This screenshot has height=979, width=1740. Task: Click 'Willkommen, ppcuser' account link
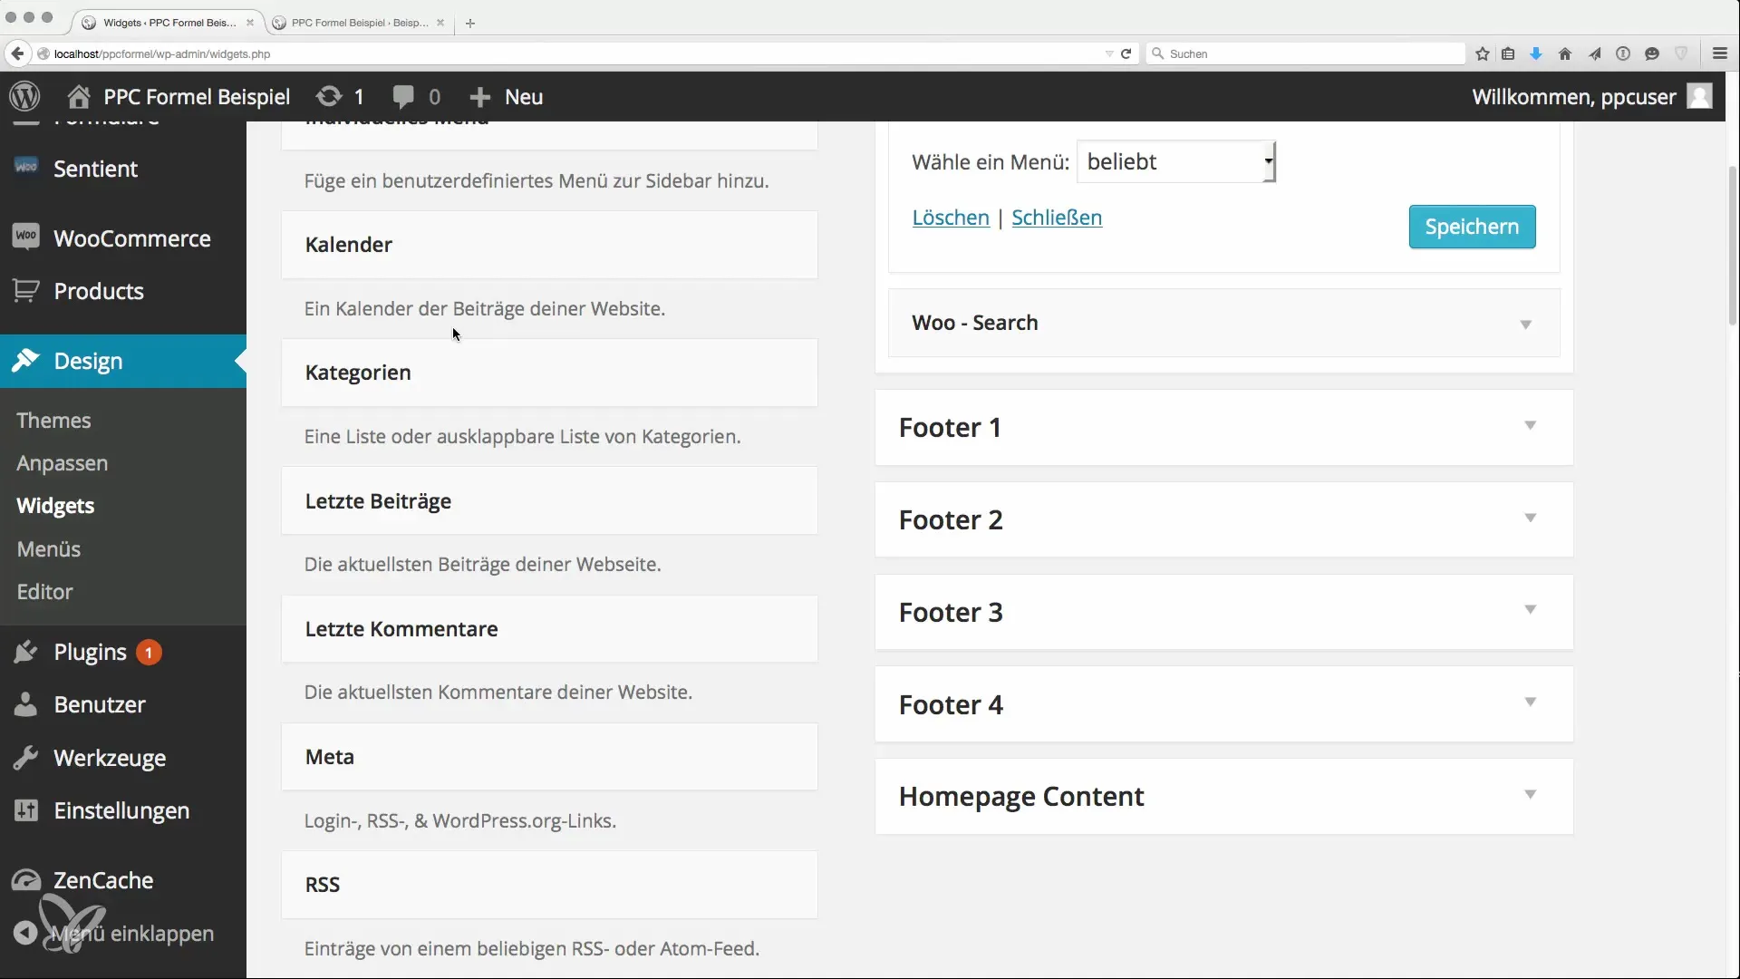1573,97
